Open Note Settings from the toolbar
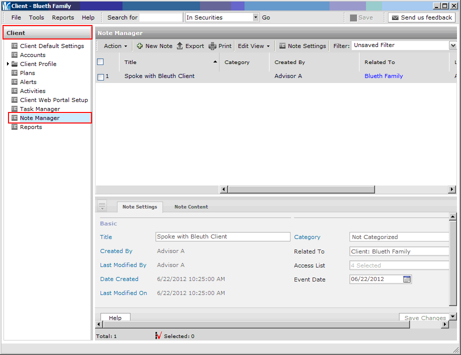Screen dimensions: 461x355 pyautogui.click(x=302, y=46)
